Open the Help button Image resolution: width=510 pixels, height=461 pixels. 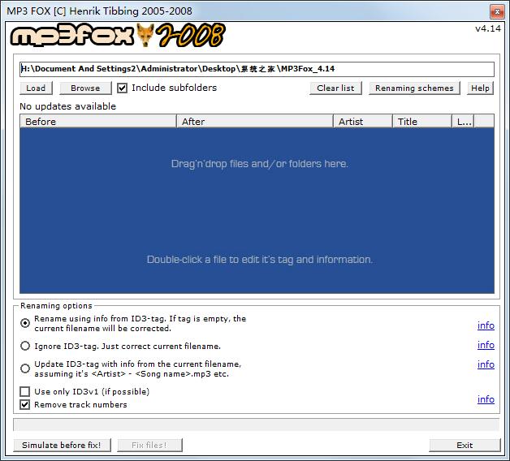[480, 88]
